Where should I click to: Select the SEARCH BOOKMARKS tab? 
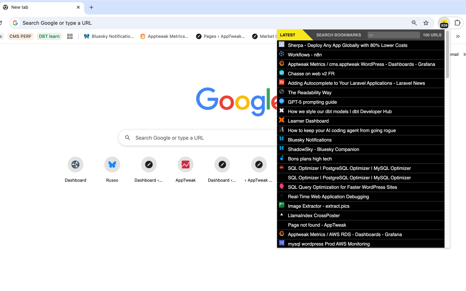pyautogui.click(x=339, y=35)
